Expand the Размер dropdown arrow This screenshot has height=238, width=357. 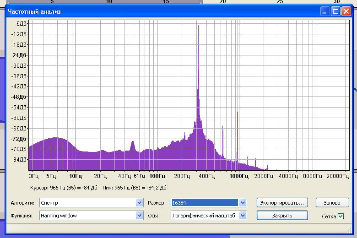[243, 202]
